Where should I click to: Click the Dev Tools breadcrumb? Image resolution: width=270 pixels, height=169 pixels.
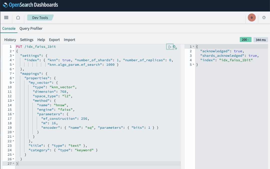tap(40, 17)
